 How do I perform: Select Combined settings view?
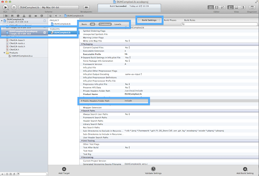click(105, 24)
